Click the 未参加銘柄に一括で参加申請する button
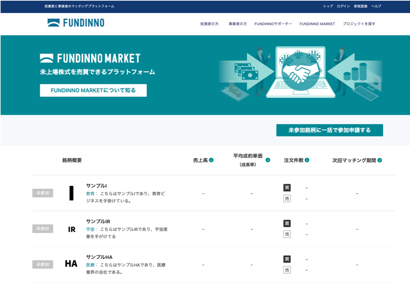Screen dimensions: 410x288 (329, 130)
